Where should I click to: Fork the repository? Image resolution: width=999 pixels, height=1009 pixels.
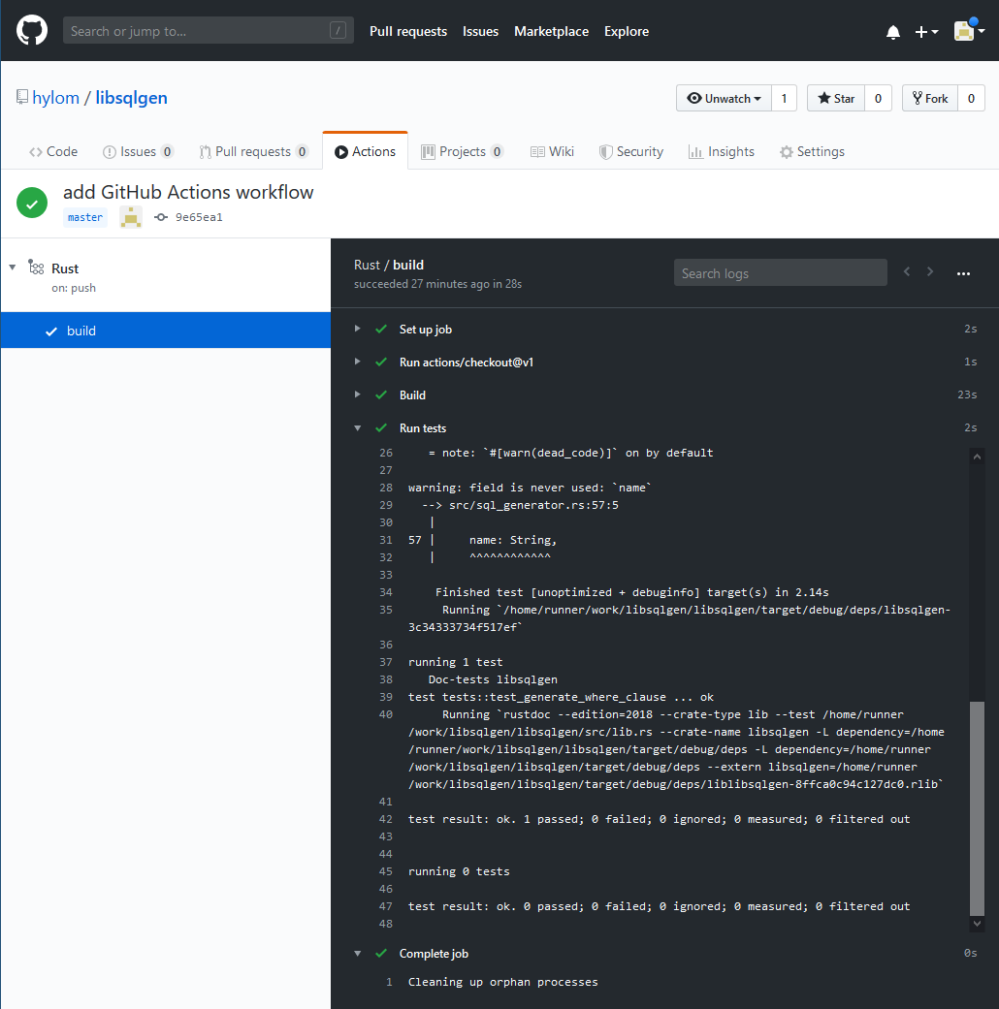(930, 99)
